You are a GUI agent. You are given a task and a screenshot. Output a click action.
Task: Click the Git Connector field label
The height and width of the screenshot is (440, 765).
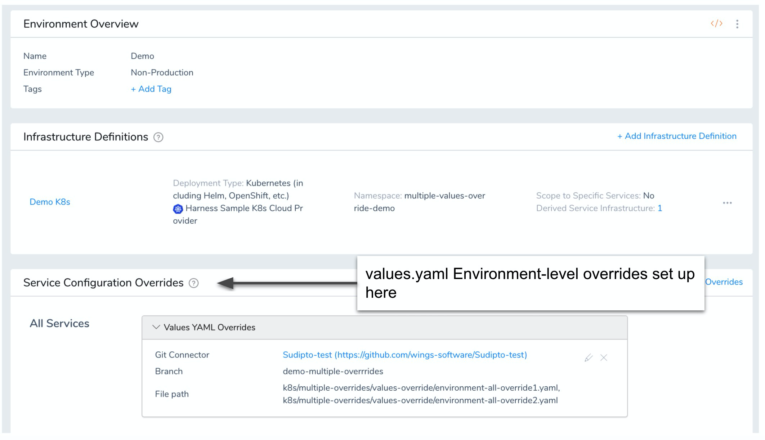182,355
